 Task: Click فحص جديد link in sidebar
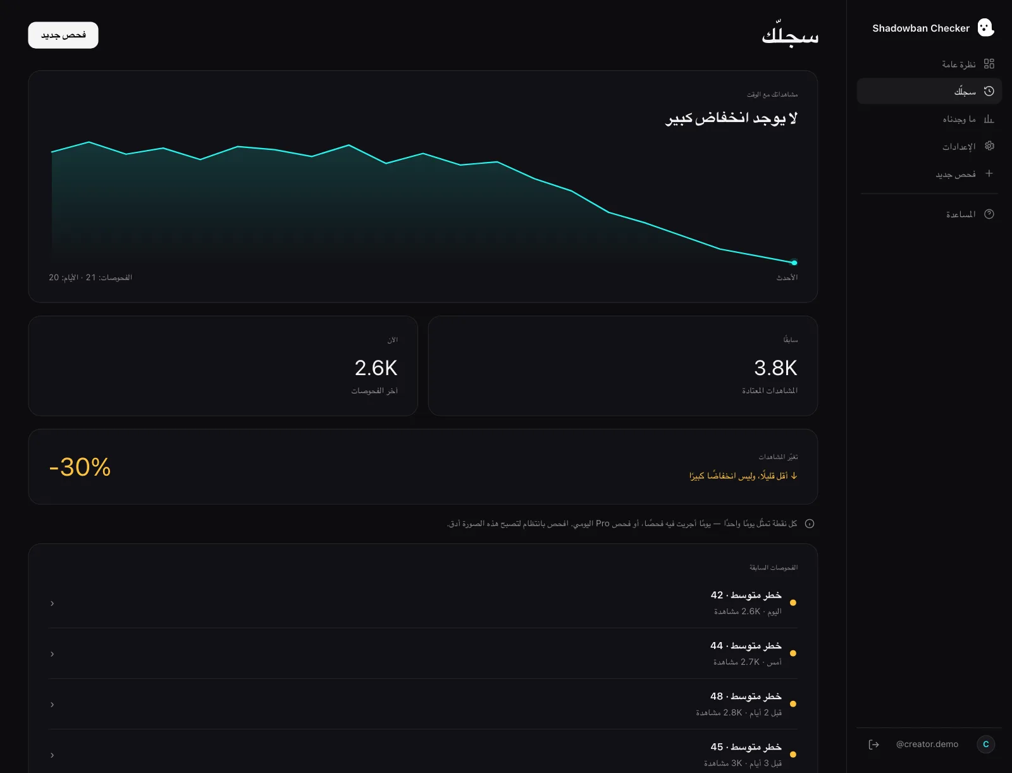click(x=929, y=173)
